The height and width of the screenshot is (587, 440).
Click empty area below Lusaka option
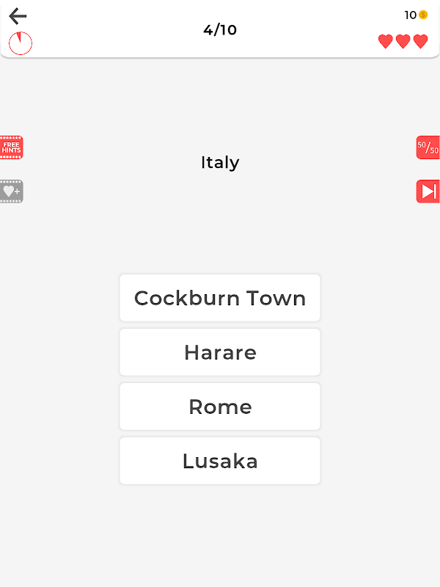(220, 536)
